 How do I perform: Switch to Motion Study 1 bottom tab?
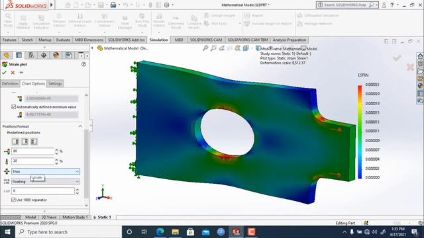[75, 217]
